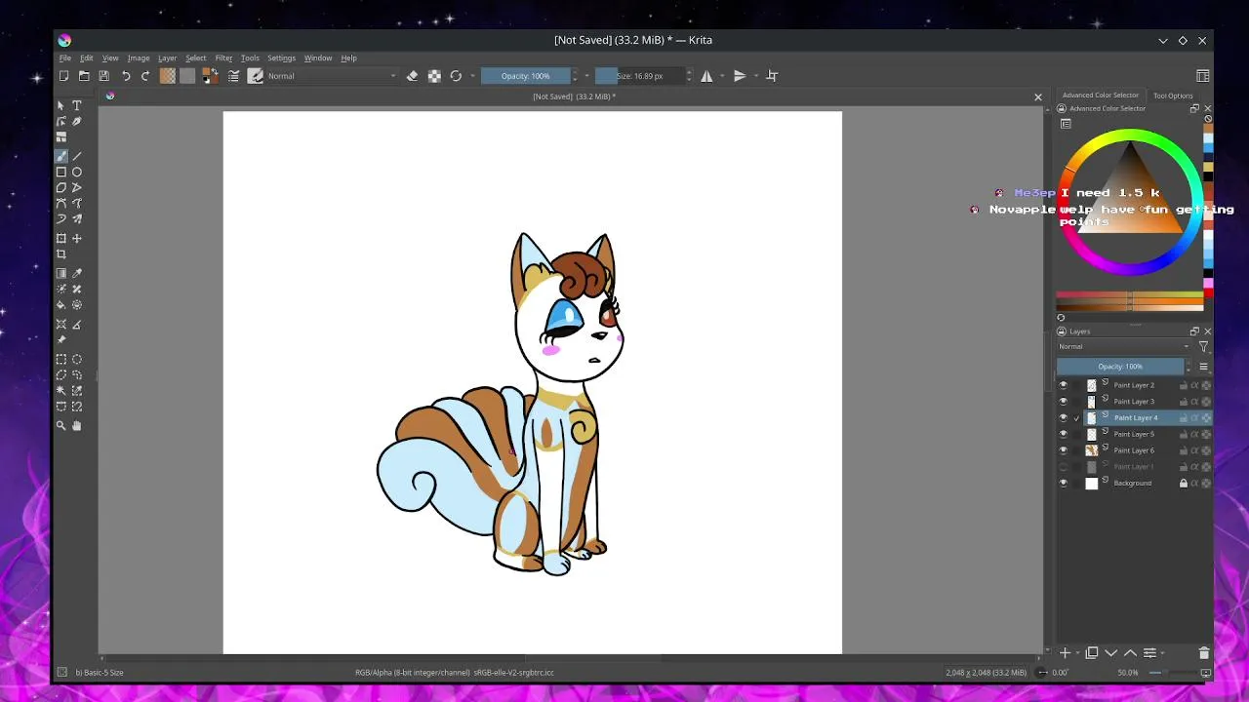Duplicate the current layer
The width and height of the screenshot is (1249, 702).
coord(1092,653)
